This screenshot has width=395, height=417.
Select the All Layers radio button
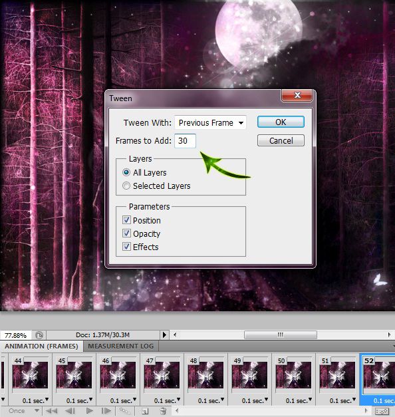(x=126, y=172)
